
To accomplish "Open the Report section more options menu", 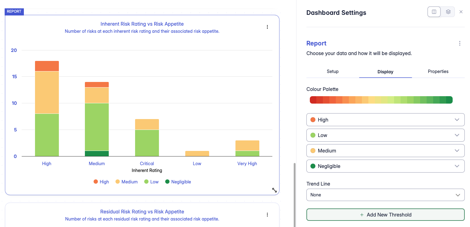I will pyautogui.click(x=460, y=43).
